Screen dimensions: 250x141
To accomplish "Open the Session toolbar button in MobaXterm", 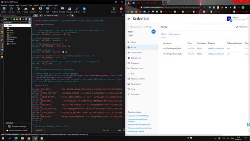I will click(4, 10).
